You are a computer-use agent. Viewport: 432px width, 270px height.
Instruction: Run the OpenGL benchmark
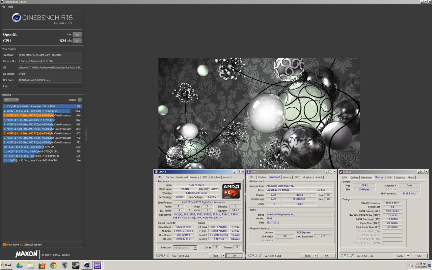[x=77, y=34]
